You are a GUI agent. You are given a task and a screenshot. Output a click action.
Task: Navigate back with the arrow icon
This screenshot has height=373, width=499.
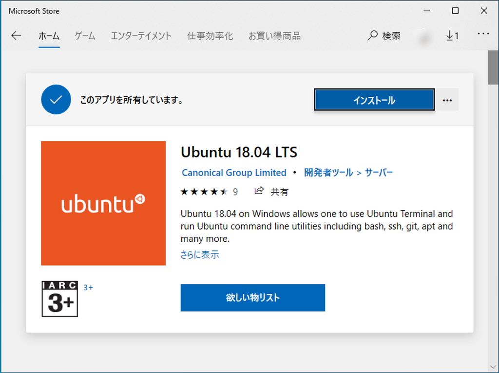coord(16,35)
